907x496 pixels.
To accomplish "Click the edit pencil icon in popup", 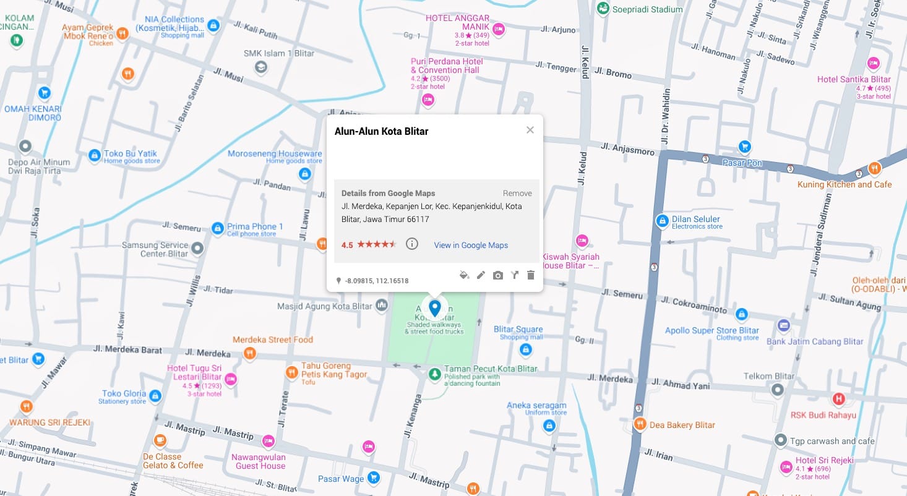I will click(x=481, y=275).
